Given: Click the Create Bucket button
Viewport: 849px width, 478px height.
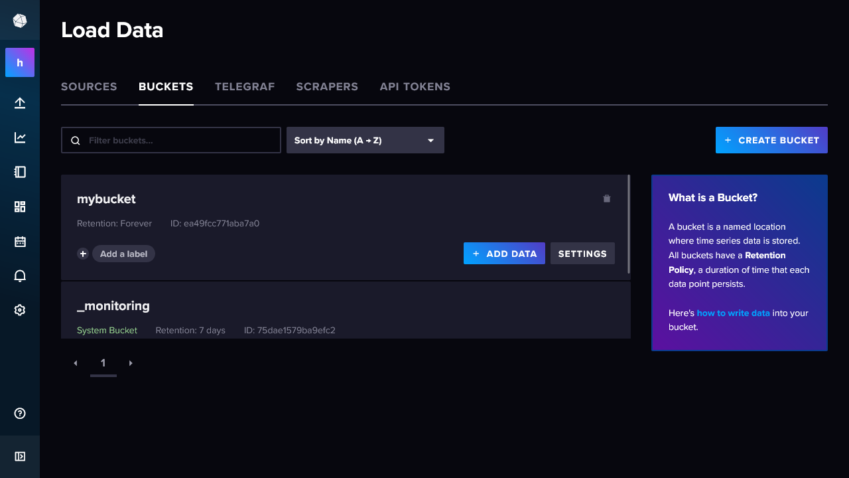Looking at the screenshot, I should [x=771, y=140].
